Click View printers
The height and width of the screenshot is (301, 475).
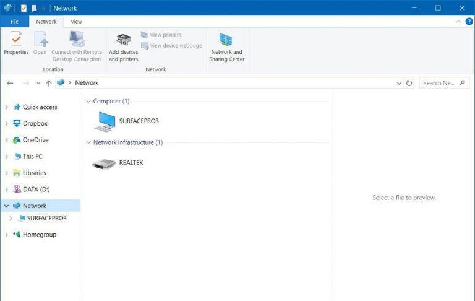(161, 35)
